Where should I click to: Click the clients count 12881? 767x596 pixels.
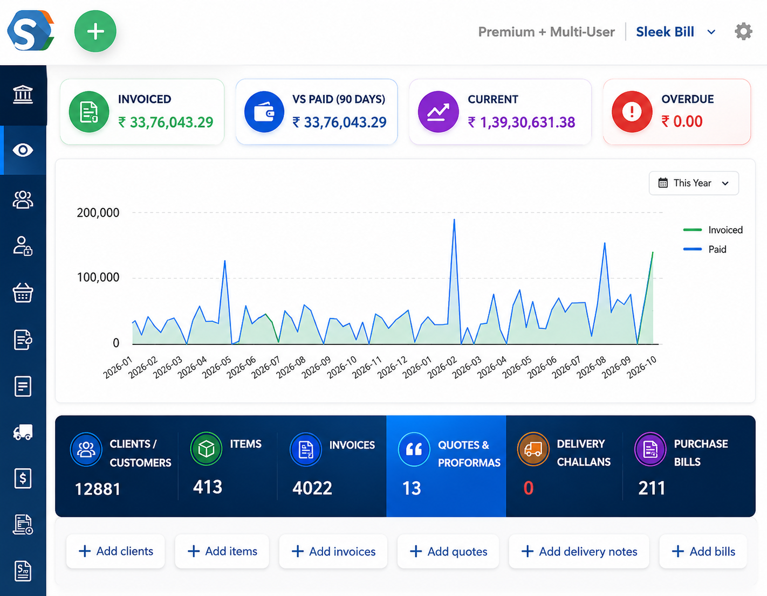click(x=98, y=489)
